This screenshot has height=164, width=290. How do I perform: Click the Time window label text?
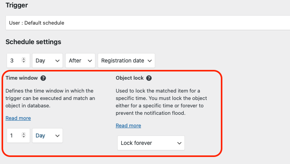[21, 78]
